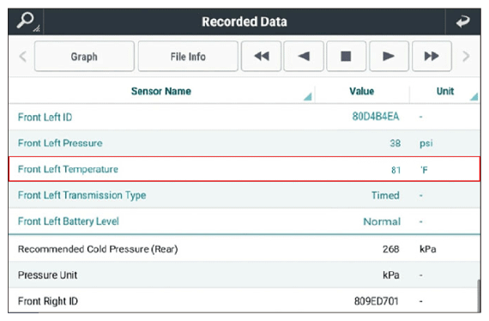Sort by the Sensor Name column header
489x321 pixels.
coord(161,91)
